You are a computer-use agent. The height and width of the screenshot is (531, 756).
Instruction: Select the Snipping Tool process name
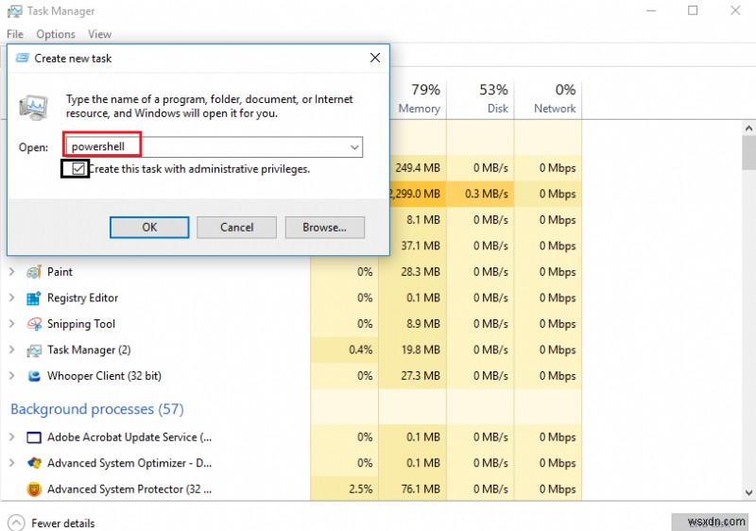[x=81, y=324]
